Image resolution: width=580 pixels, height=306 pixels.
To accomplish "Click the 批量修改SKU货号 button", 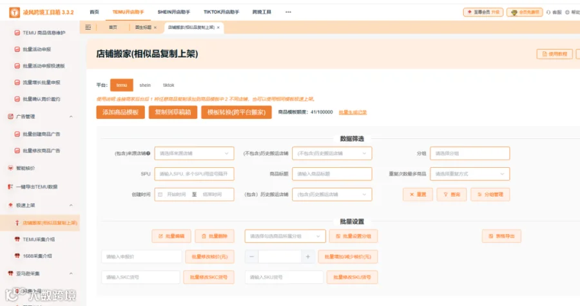I will pos(352,277).
